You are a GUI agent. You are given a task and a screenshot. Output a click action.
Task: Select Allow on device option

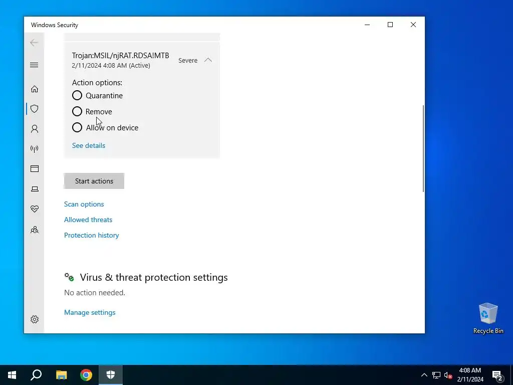[105, 128]
